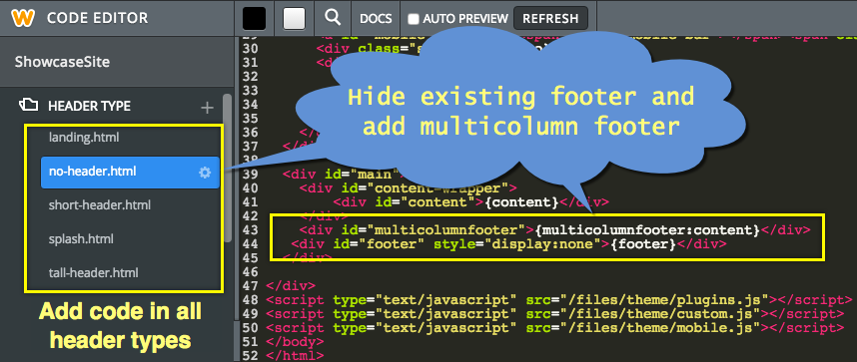Image resolution: width=857 pixels, height=362 pixels.
Task: Enable the Auto Preview checkbox
Action: (x=414, y=19)
